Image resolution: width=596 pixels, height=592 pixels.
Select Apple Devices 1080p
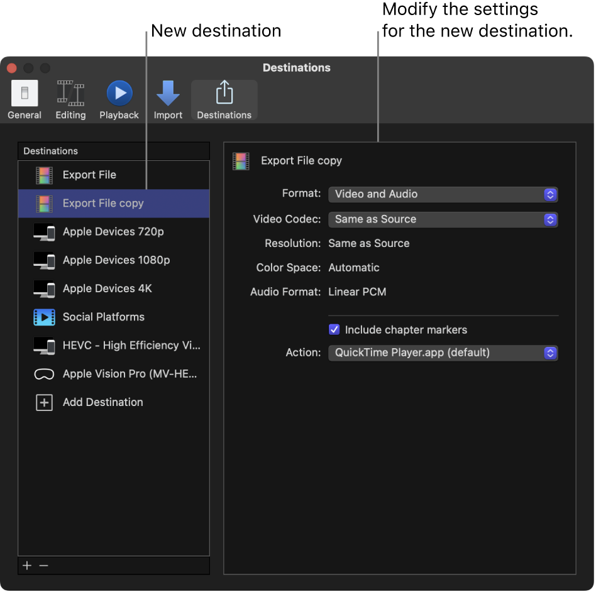point(104,260)
